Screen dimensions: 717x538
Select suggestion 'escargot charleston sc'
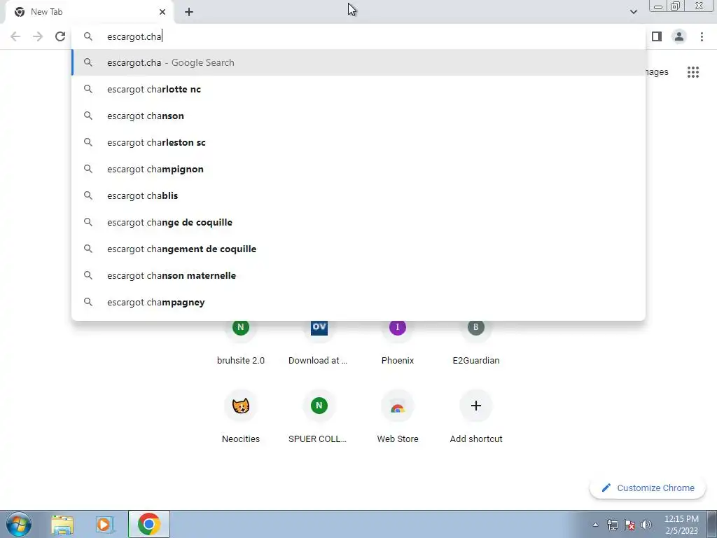358,142
